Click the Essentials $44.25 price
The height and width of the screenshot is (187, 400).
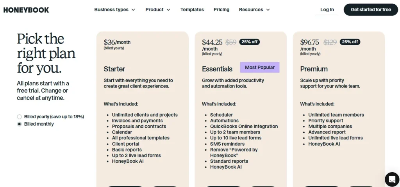click(x=212, y=42)
